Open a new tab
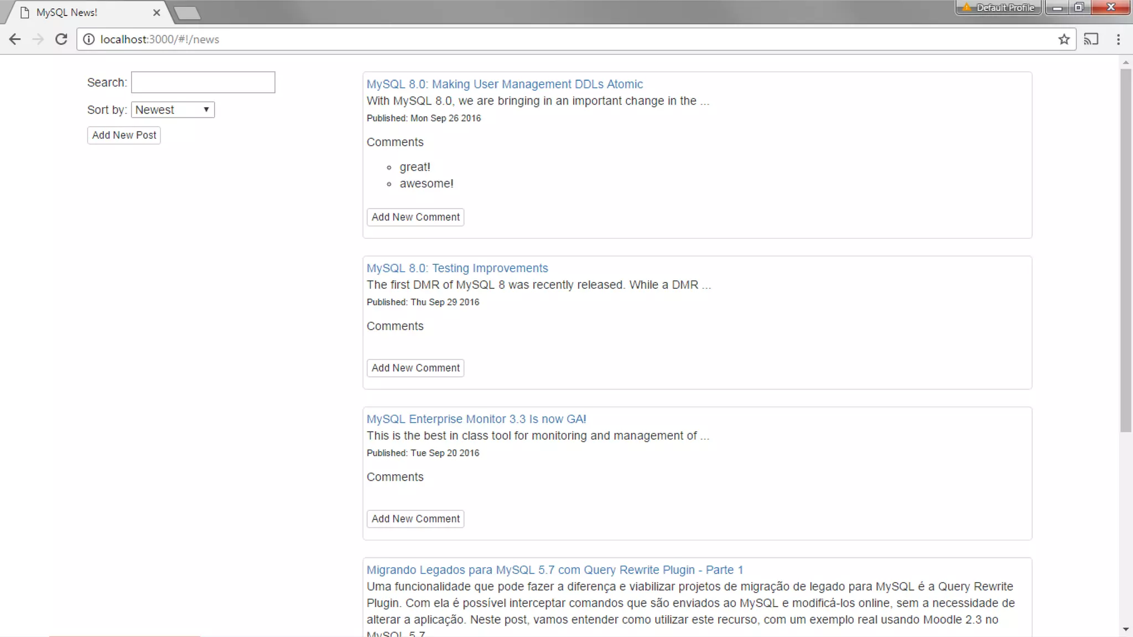 187,13
